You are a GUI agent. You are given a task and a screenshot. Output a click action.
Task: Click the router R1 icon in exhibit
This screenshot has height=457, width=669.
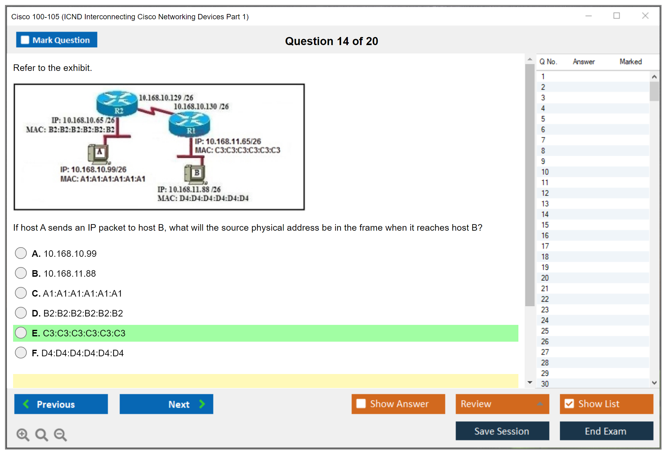pos(189,124)
